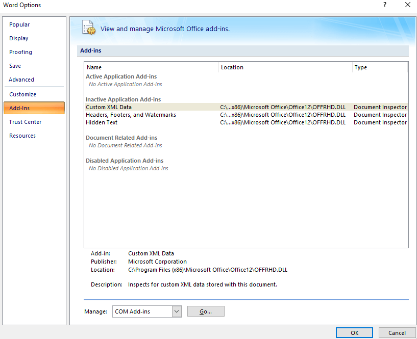Select Headers, Footers, and Watermarks add-in
The height and width of the screenshot is (339, 417).
pyautogui.click(x=131, y=115)
